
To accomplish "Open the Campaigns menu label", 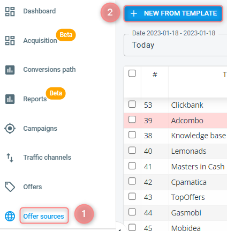I will 40,129.
